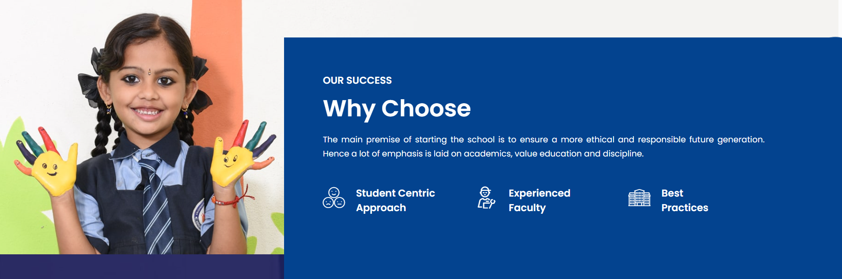The image size is (842, 279).
Task: Select the Best Practices label
Action: pyautogui.click(x=685, y=201)
